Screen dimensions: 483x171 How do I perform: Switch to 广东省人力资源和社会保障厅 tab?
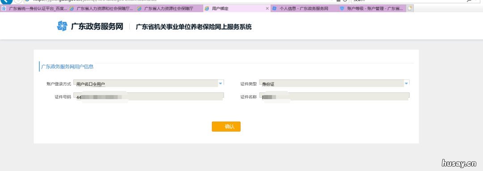[102, 8]
